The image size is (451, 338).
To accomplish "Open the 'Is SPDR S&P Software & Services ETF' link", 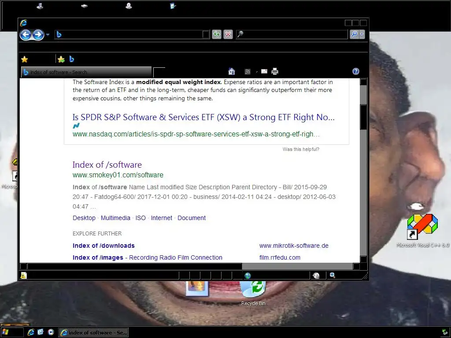I will click(x=203, y=117).
